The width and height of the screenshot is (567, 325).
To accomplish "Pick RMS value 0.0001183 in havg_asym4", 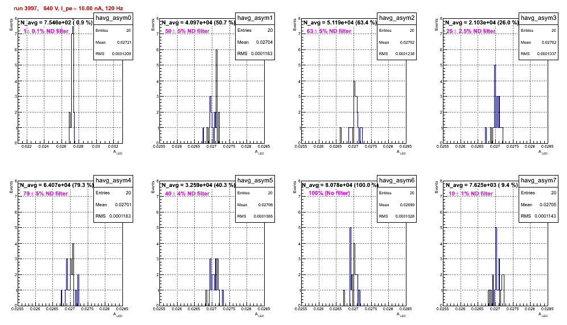I will (120, 216).
